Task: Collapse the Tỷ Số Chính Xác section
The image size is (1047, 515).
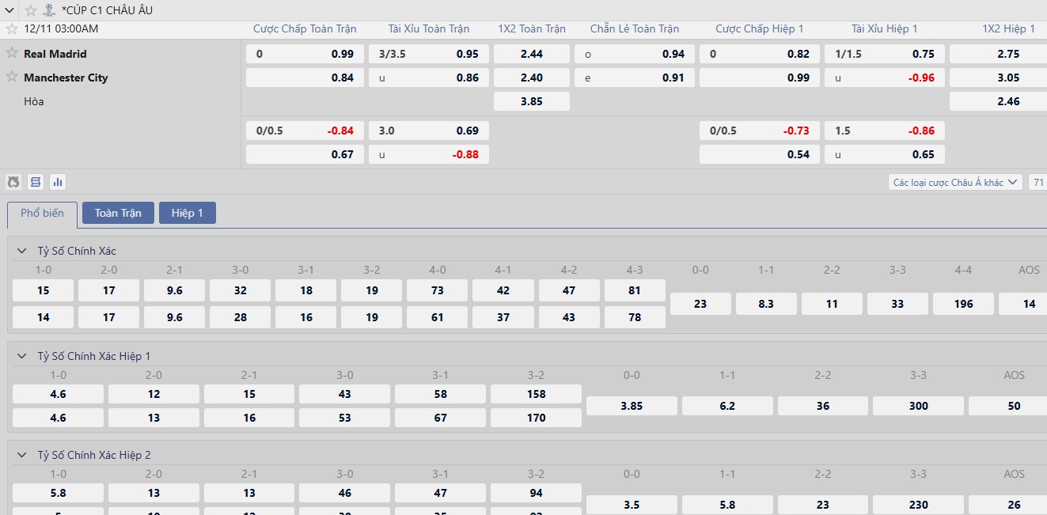Action: coord(21,251)
